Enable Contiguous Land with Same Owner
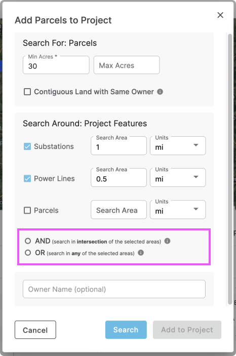Image resolution: width=236 pixels, height=356 pixels. point(27,92)
